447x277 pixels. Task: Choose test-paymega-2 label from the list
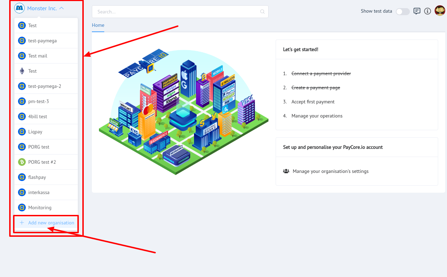pos(45,86)
